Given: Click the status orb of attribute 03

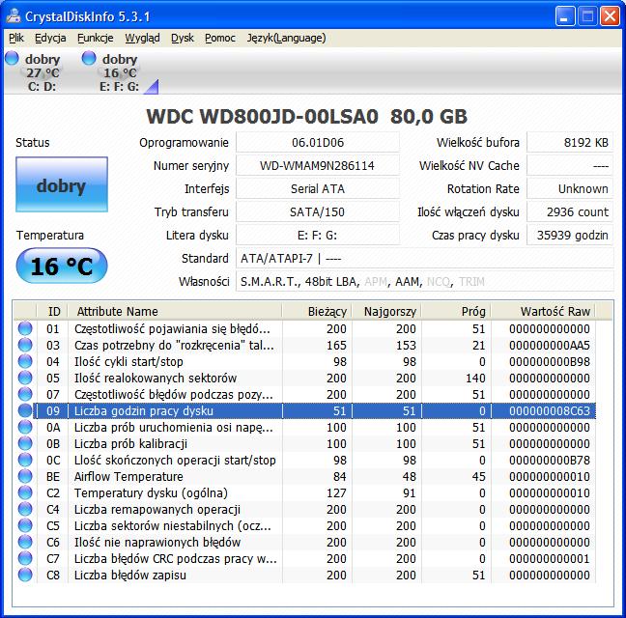Looking at the screenshot, I should [25, 345].
